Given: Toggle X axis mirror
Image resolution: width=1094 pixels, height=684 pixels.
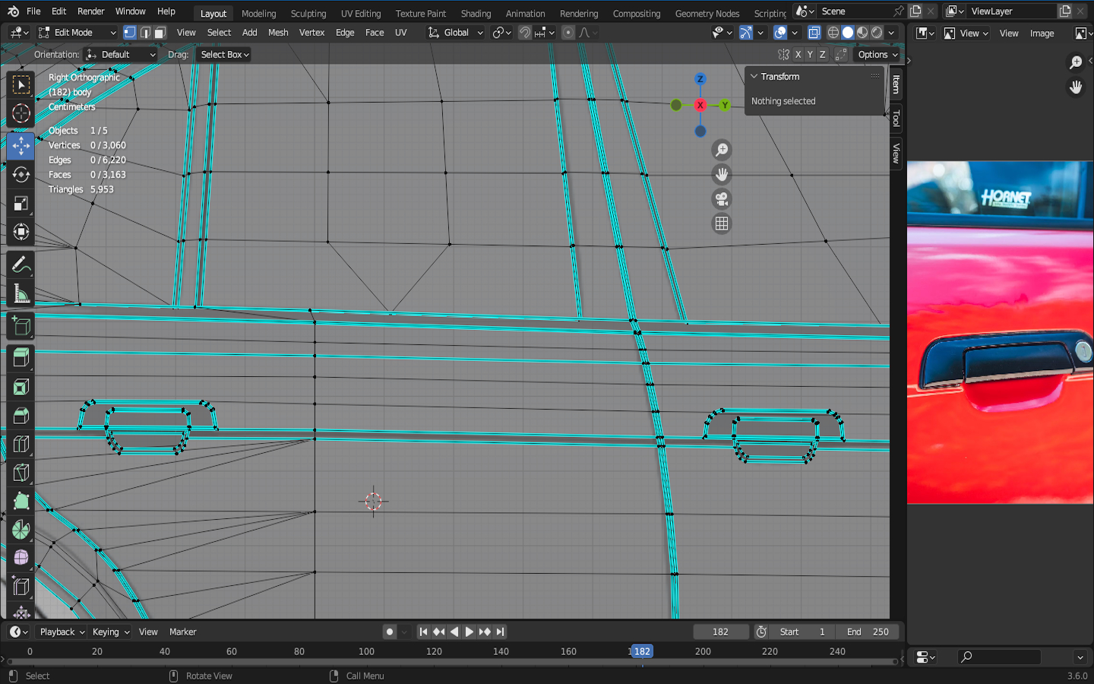Looking at the screenshot, I should (798, 55).
